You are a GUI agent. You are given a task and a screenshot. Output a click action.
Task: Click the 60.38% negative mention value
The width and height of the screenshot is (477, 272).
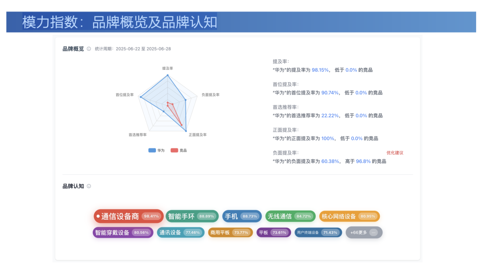pos(330,161)
